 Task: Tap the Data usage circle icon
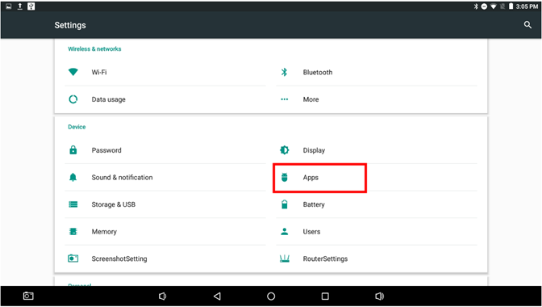73,99
